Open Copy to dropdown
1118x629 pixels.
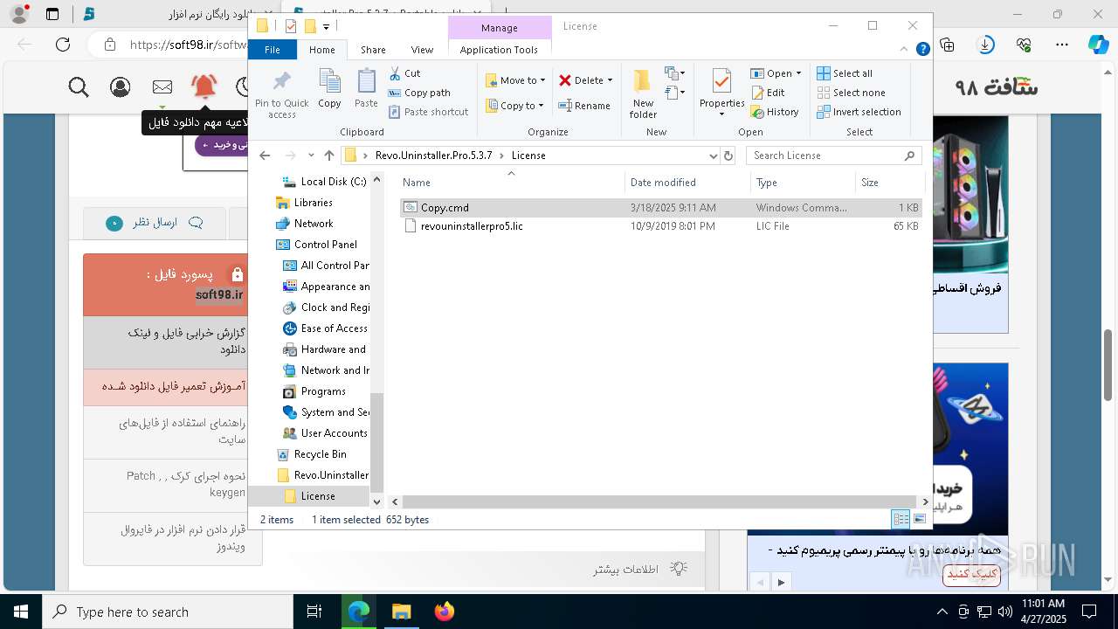click(515, 106)
